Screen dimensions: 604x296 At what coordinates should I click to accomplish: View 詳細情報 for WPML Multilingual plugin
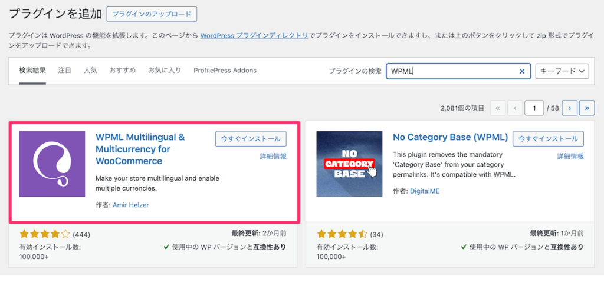[x=273, y=157]
